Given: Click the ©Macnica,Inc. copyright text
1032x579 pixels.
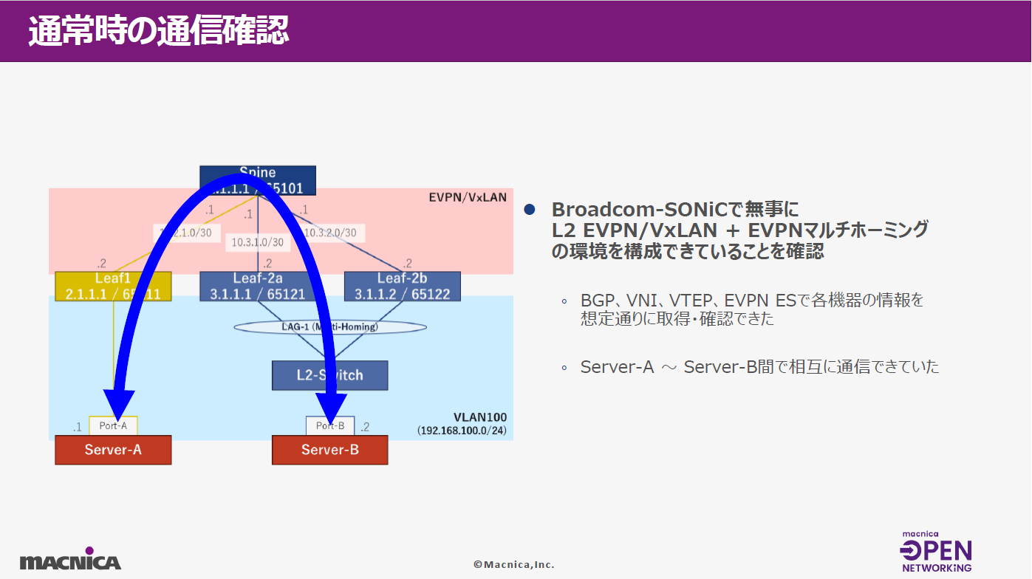Looking at the screenshot, I should click(514, 564).
